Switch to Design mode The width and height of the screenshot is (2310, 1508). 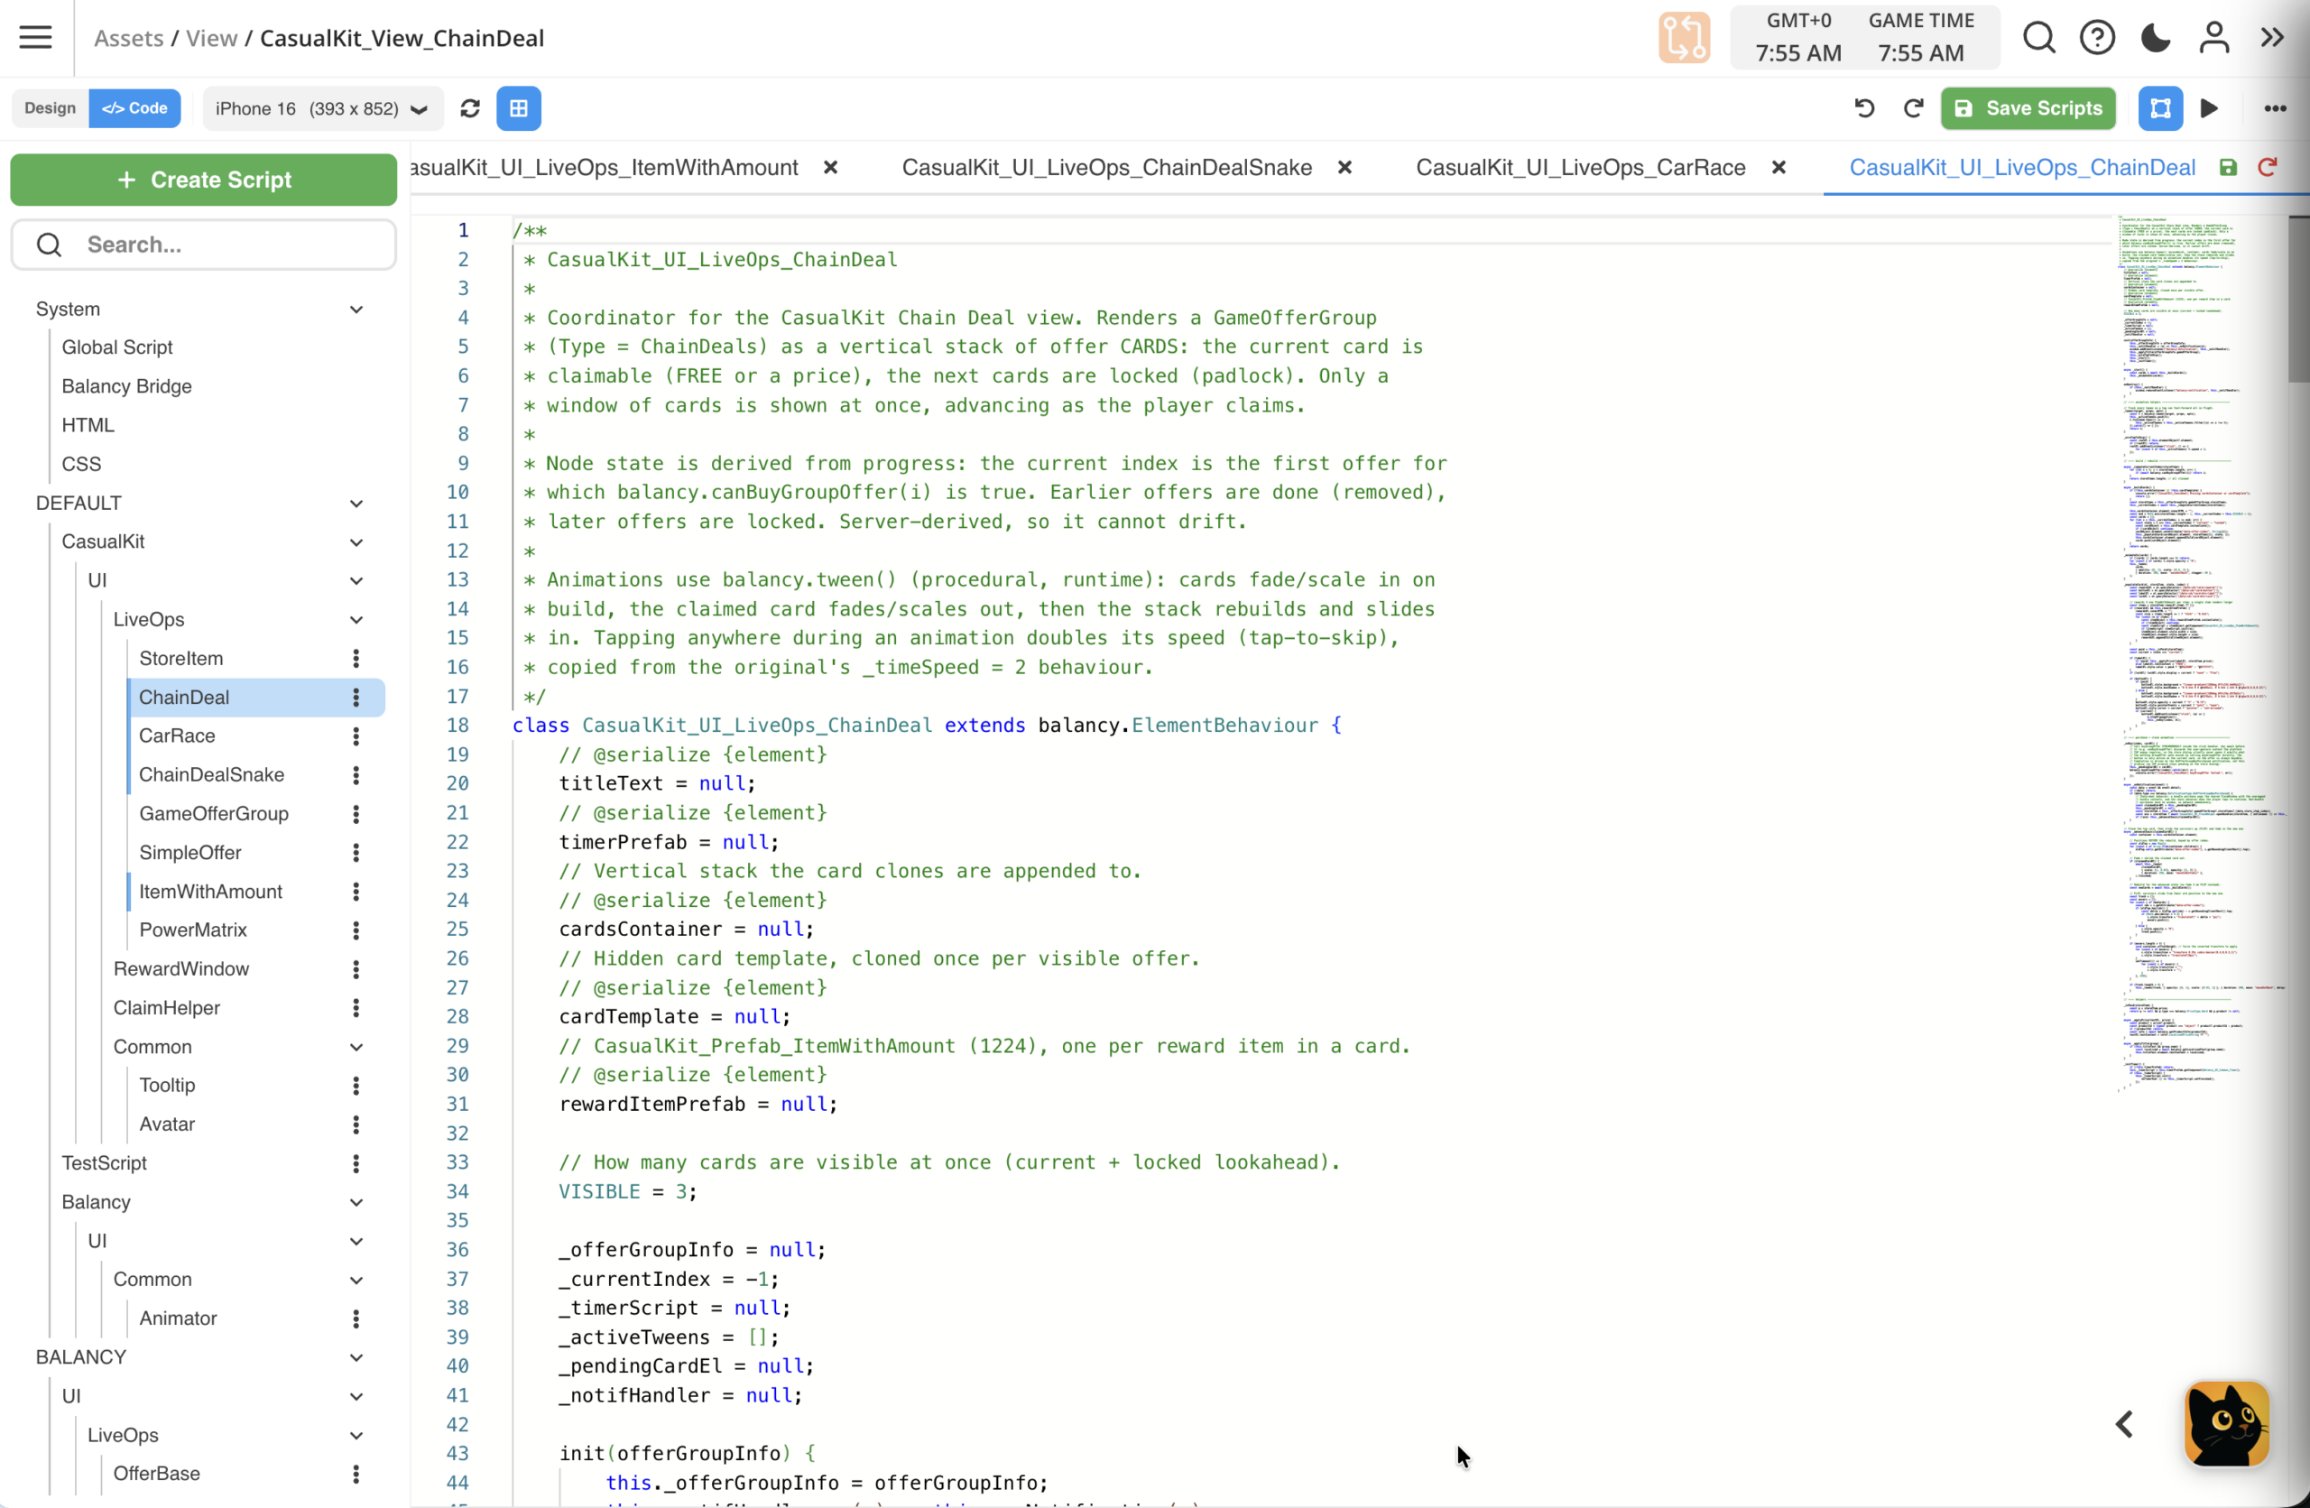click(51, 107)
